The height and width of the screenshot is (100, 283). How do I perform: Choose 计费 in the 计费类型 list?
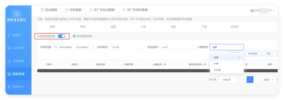(x=227, y=64)
